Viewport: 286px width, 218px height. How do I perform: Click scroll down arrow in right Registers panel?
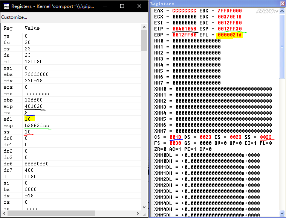[282, 213]
